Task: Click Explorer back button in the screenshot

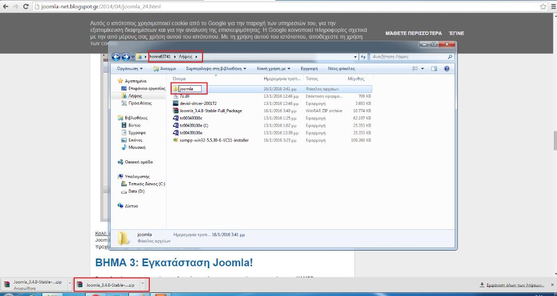Action: tap(116, 56)
